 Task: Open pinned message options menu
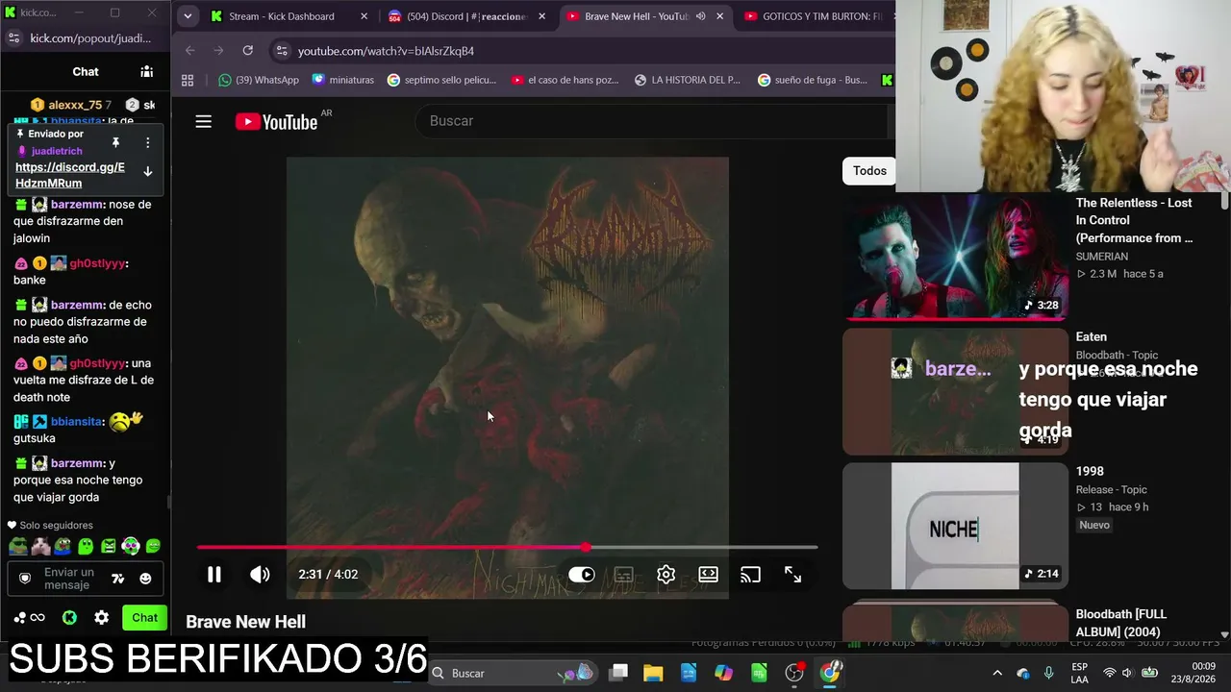(x=147, y=143)
